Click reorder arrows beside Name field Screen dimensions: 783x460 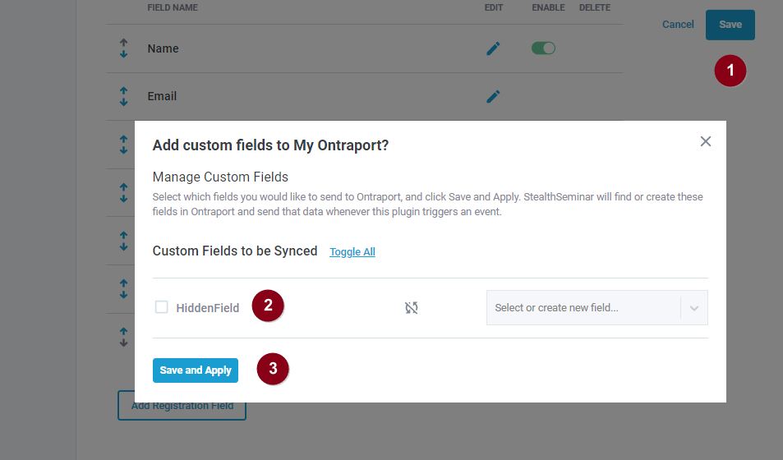pos(124,48)
